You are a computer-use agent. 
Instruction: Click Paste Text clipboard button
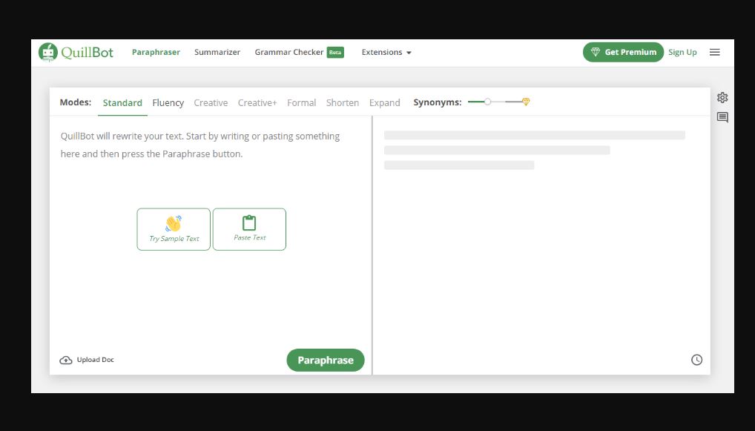pos(249,229)
